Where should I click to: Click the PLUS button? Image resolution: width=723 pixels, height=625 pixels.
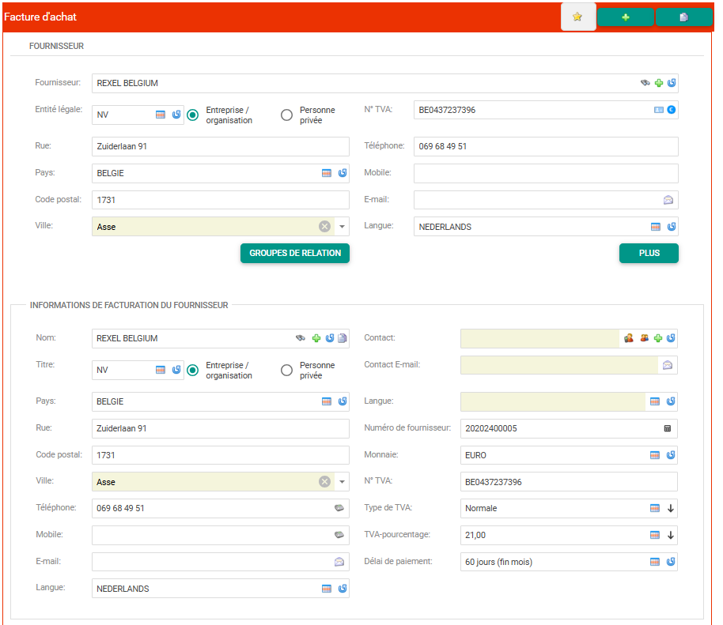pos(649,253)
